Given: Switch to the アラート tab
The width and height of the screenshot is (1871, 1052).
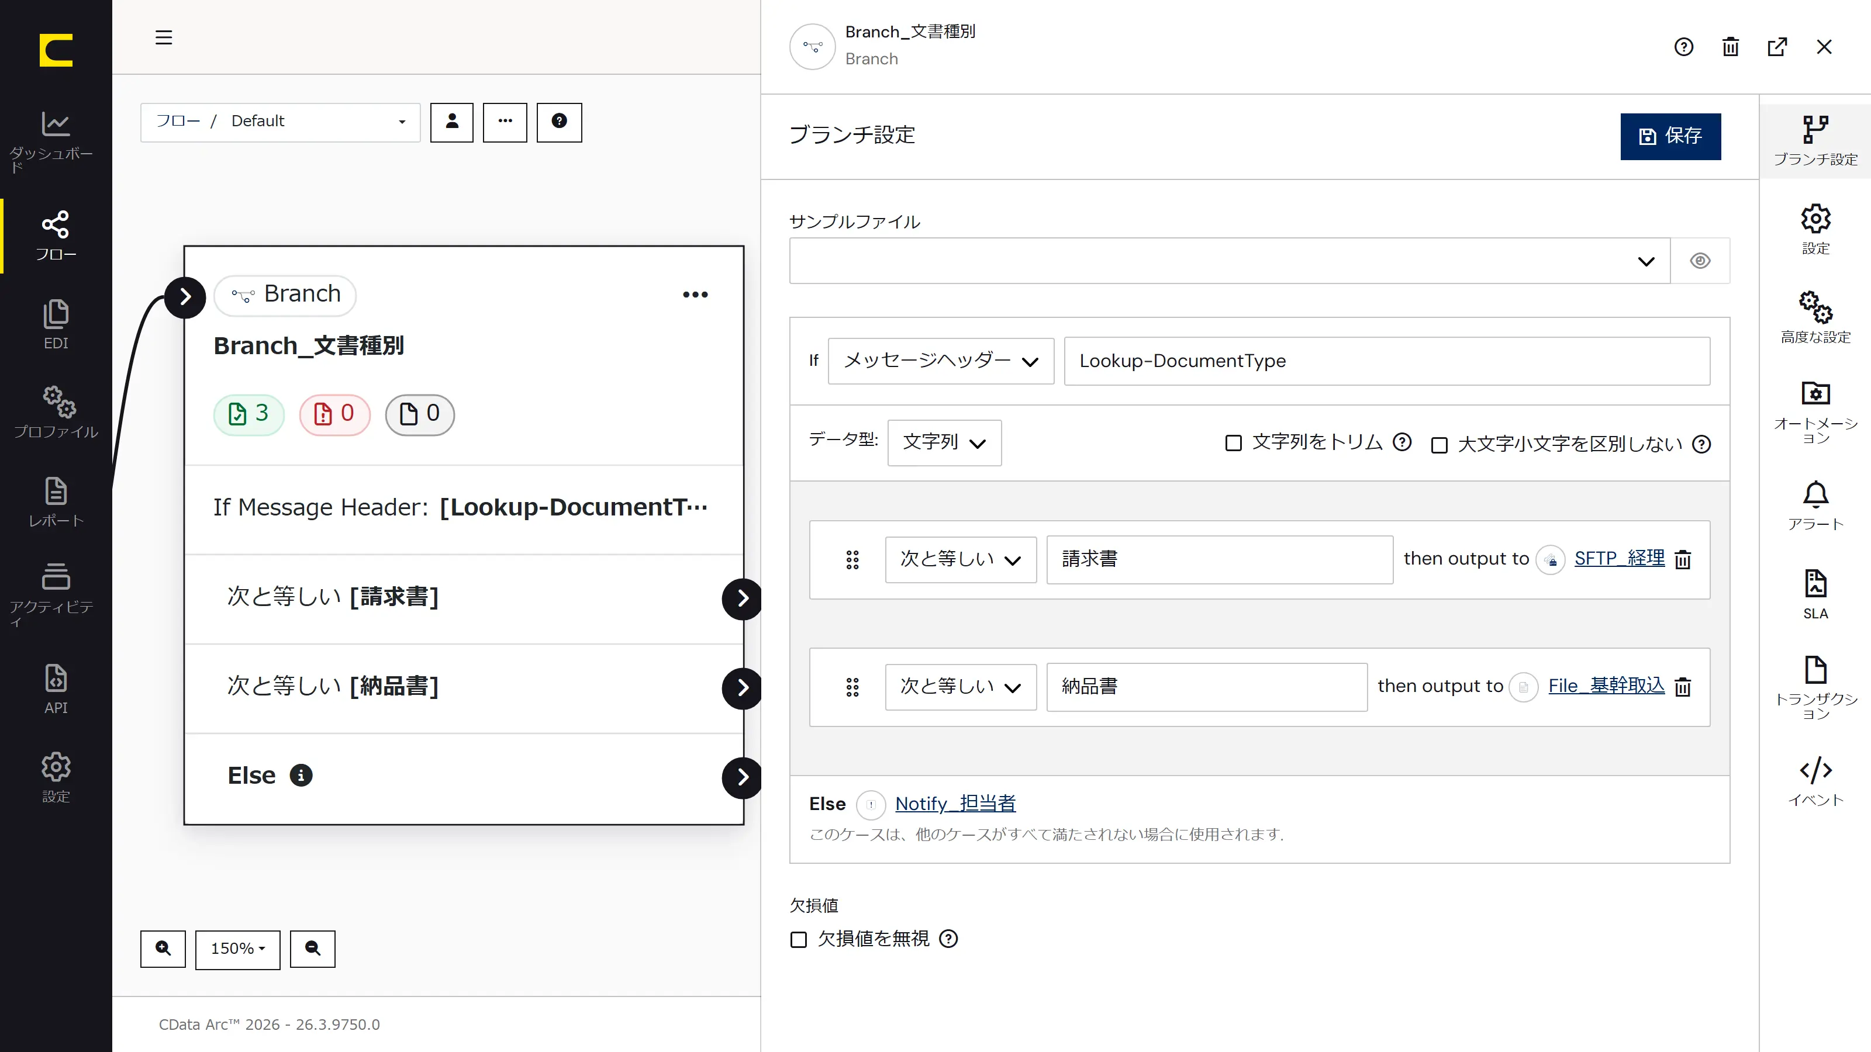Looking at the screenshot, I should 1815,506.
